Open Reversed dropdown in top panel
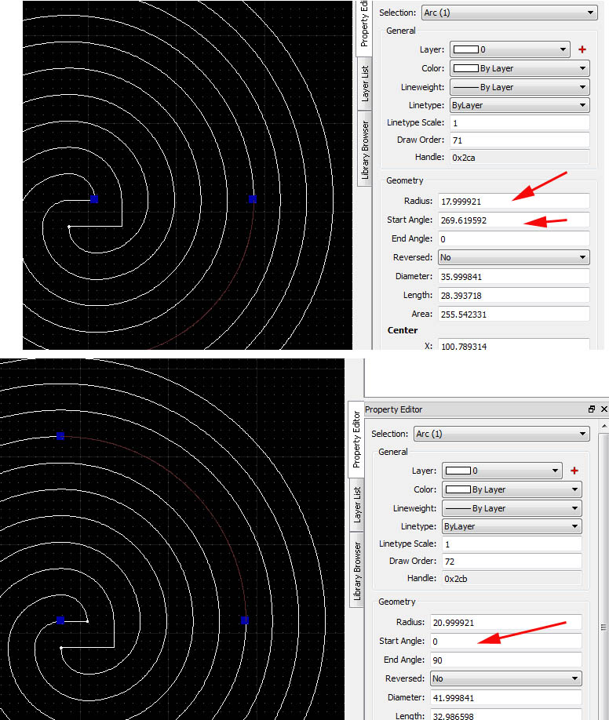Viewport: 609px width, 720px height. click(513, 257)
